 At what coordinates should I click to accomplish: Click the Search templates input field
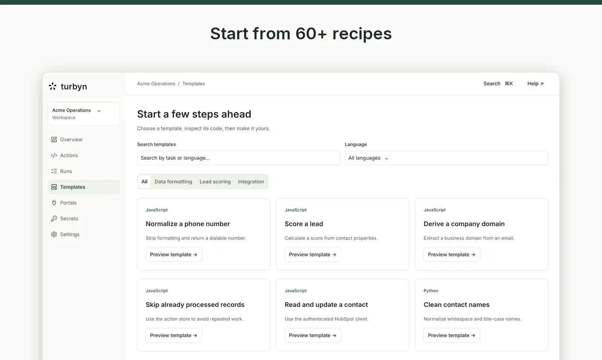(x=238, y=158)
